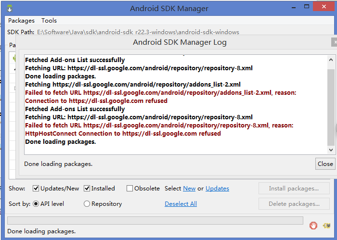Click 'Failed to fetch URL' addons_list-2.xml line
The width and height of the screenshot is (337, 240).
tap(160, 93)
